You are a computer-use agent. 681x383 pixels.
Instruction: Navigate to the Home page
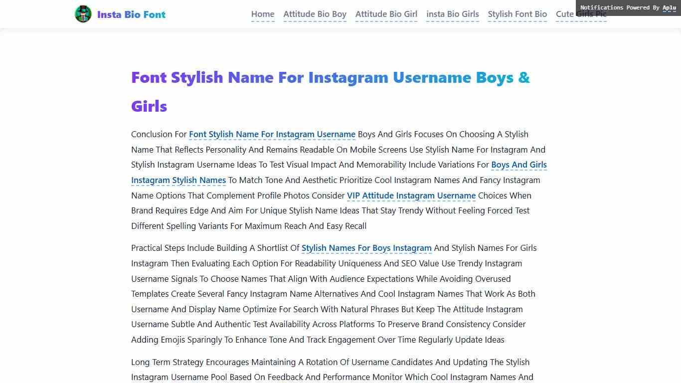(263, 14)
